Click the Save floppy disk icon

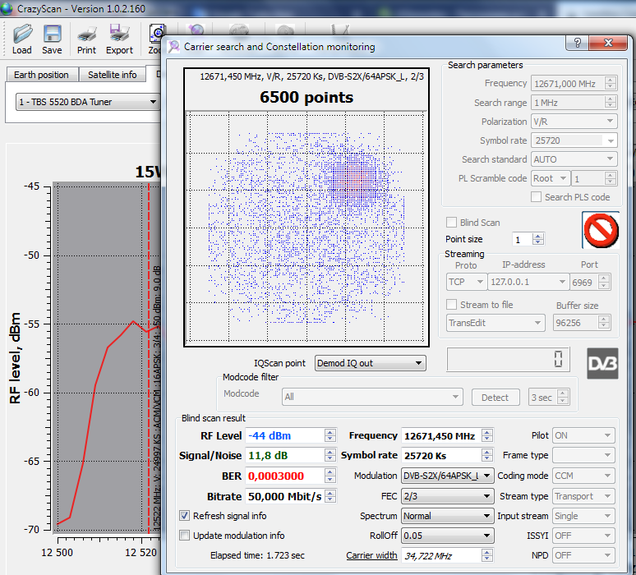pyautogui.click(x=52, y=39)
